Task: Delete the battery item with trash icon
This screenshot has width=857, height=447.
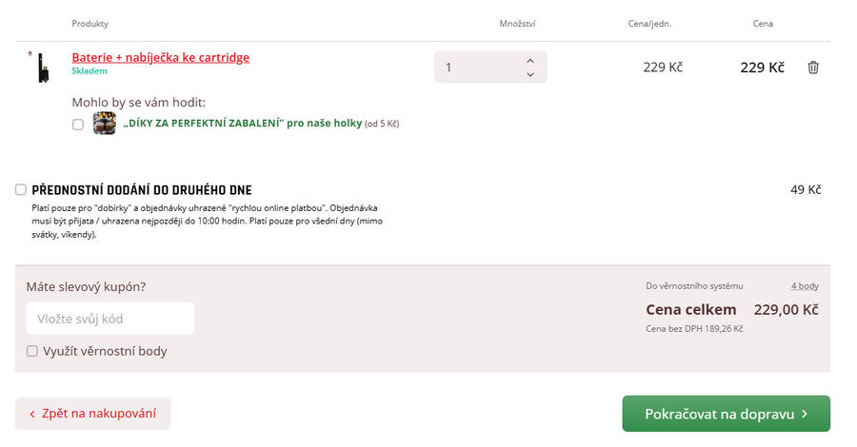Action: coord(813,68)
